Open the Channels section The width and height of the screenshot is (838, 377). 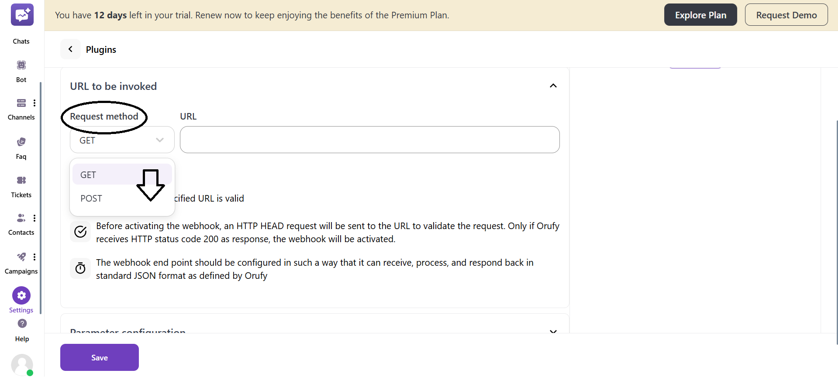21,103
